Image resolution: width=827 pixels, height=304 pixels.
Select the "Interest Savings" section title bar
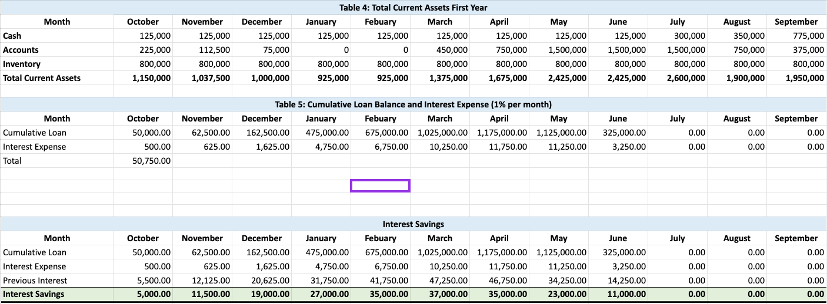pyautogui.click(x=413, y=224)
